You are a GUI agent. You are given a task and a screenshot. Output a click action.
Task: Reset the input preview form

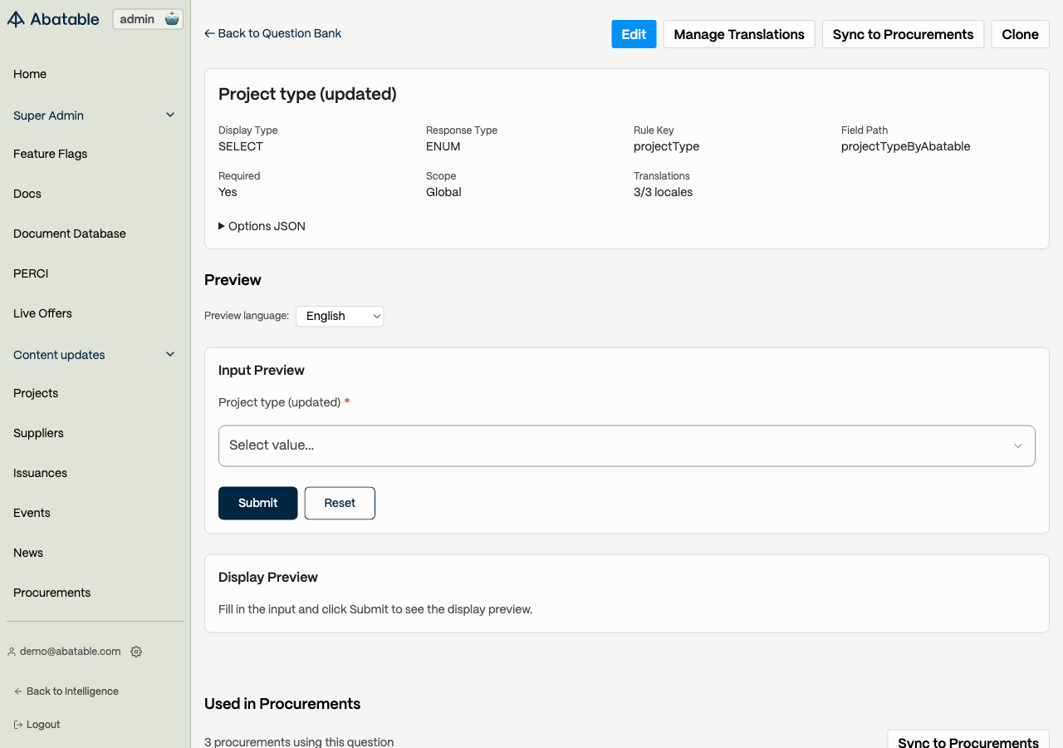click(x=340, y=503)
